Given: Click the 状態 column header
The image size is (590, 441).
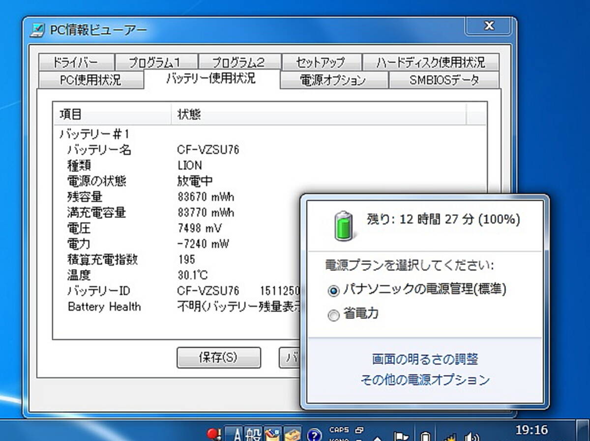Looking at the screenshot, I should click(x=318, y=115).
